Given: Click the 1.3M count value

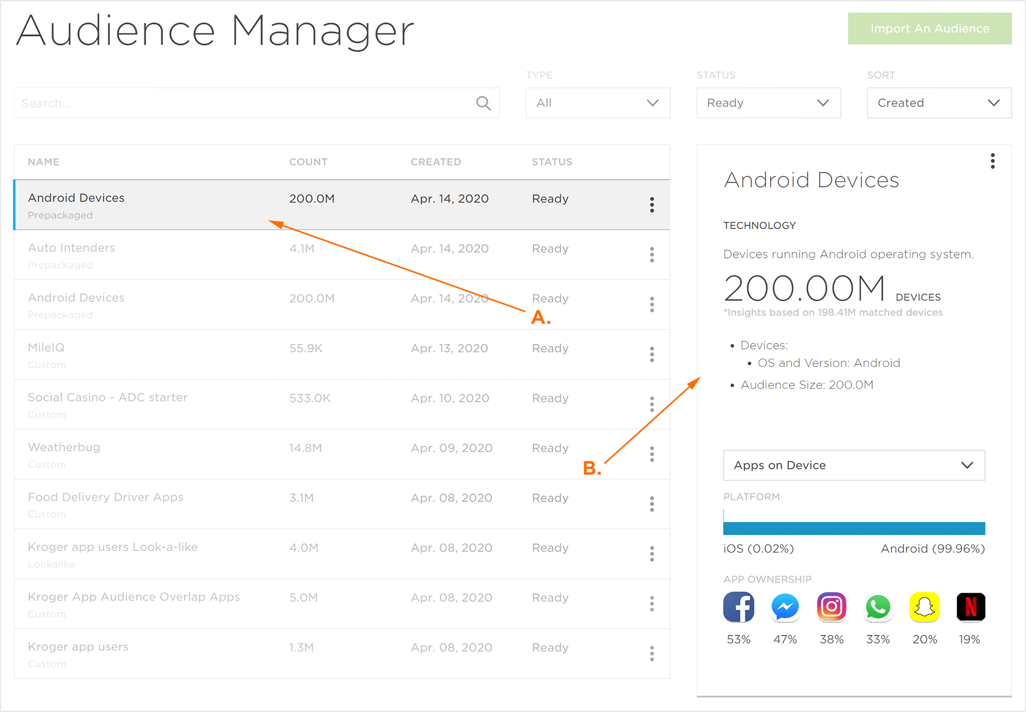Looking at the screenshot, I should click(x=301, y=647).
